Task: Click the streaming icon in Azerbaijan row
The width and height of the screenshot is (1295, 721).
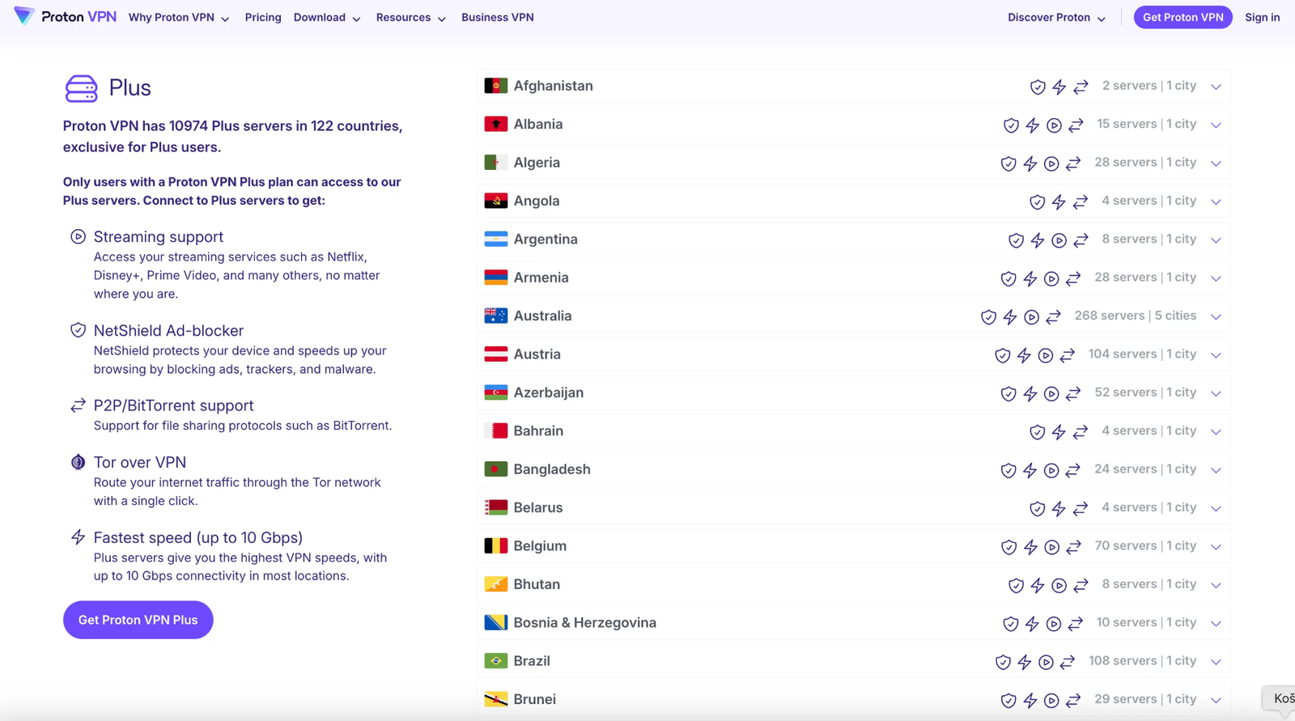Action: (x=1051, y=393)
